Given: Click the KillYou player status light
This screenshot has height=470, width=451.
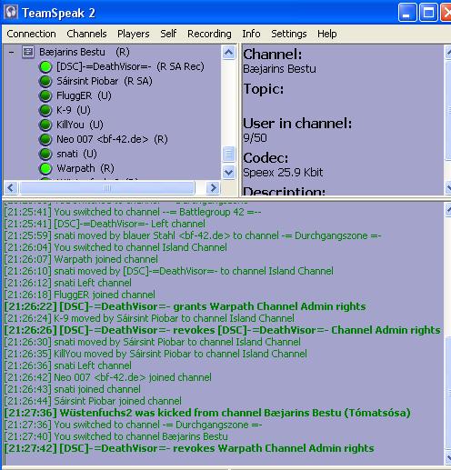Looking at the screenshot, I should [x=45, y=125].
